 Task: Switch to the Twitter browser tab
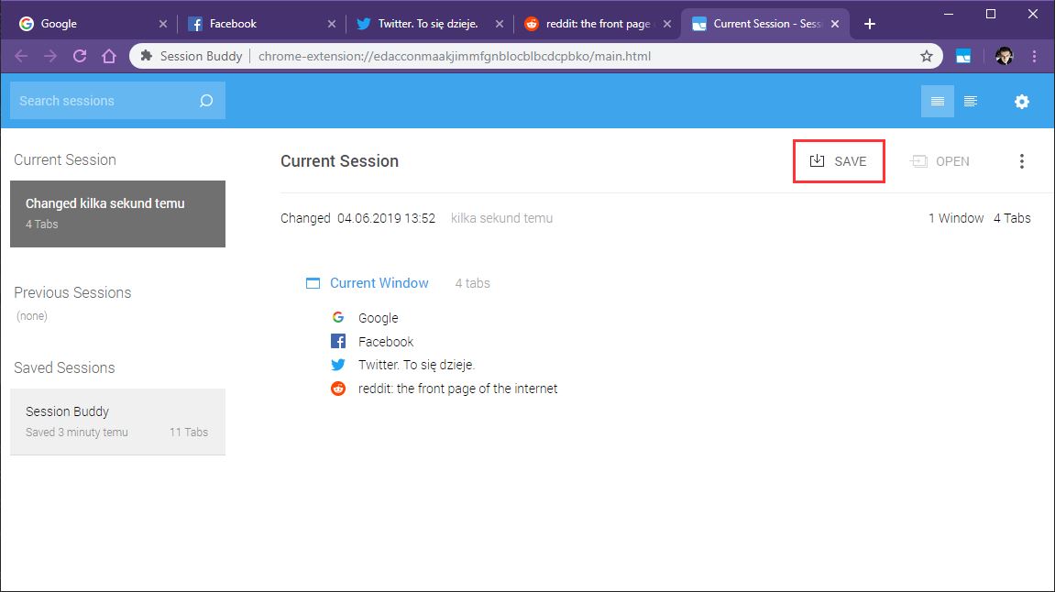(429, 24)
